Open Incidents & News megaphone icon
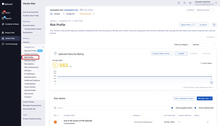The width and height of the screenshot is (220, 126). [x=3, y=24]
